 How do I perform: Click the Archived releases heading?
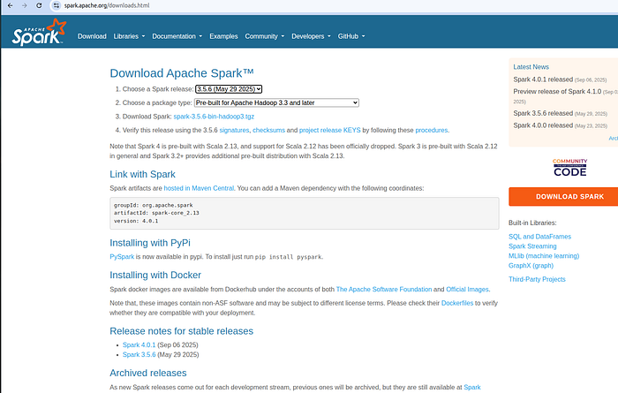point(148,373)
